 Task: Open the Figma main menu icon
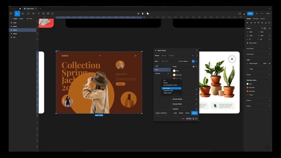point(11,14)
